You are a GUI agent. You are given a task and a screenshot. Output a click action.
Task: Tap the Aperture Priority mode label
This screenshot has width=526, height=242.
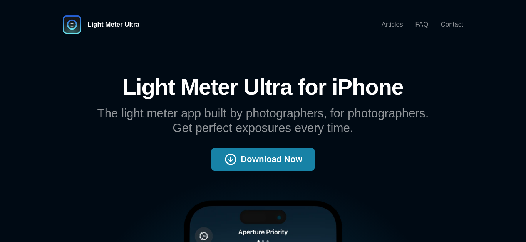coord(263,232)
